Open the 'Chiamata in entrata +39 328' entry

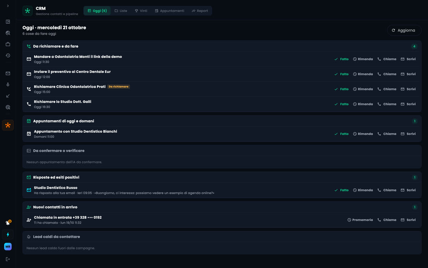coord(68,218)
